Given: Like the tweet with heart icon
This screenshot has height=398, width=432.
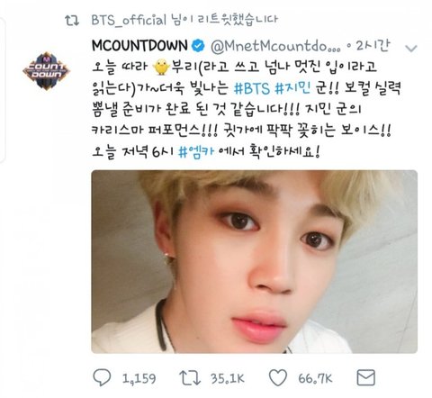Looking at the screenshot, I should [x=277, y=377].
